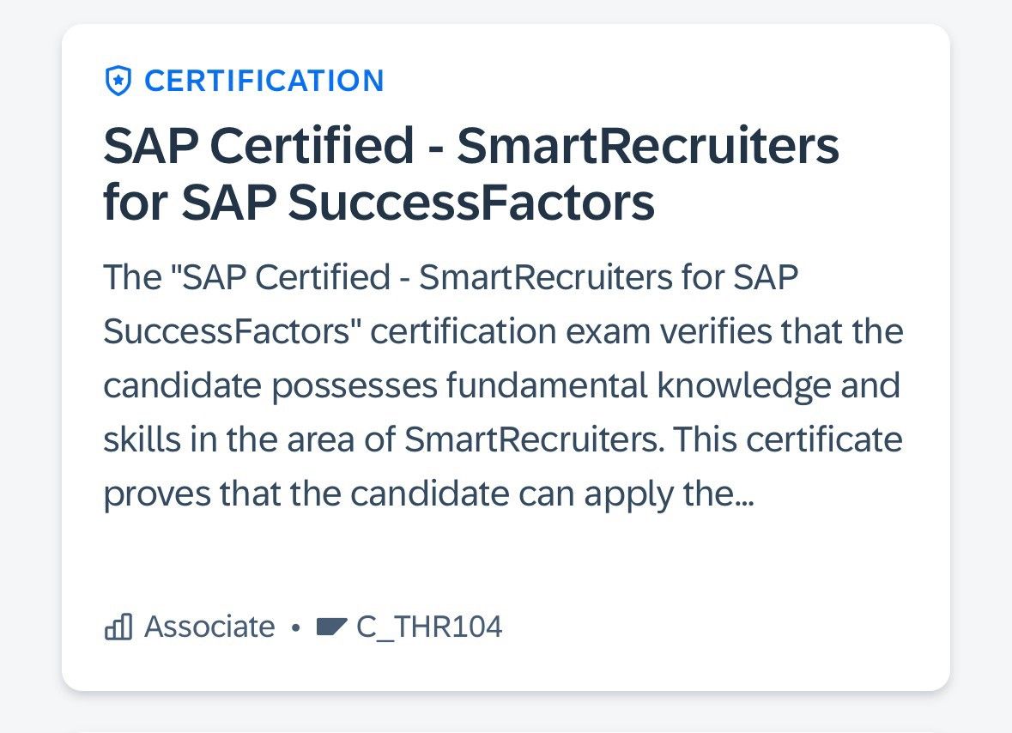The height and width of the screenshot is (733, 1012).
Task: Click the C_THR104 exam code text
Action: pos(429,627)
